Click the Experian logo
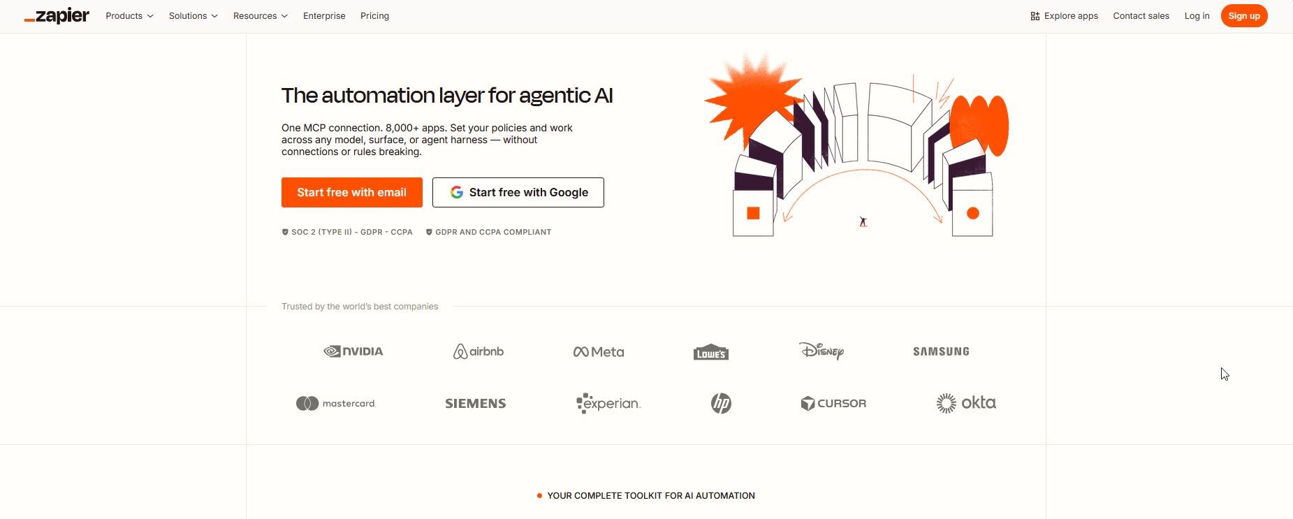 pyautogui.click(x=608, y=403)
